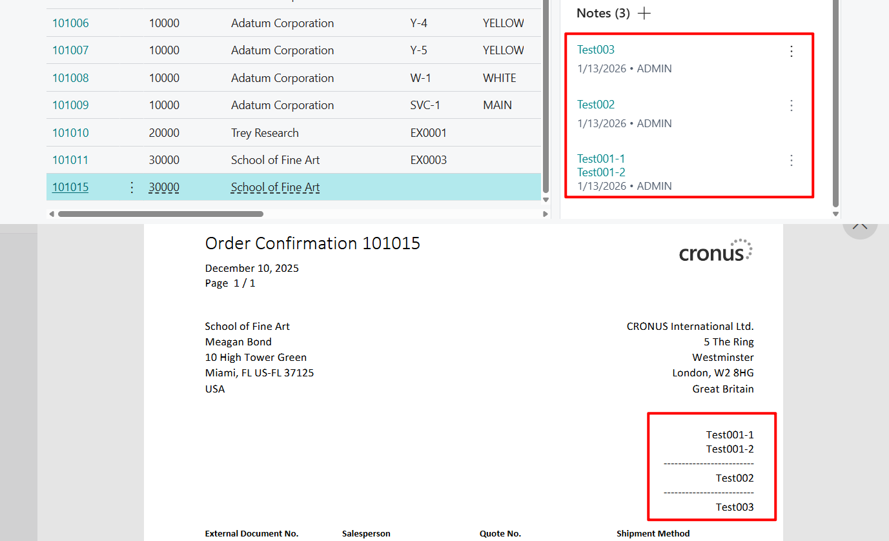This screenshot has height=541, width=889.
Task: Open the row options menu on order 101015
Action: pos(132,187)
